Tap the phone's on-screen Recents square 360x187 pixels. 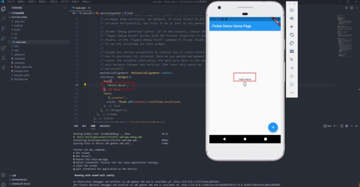265,139
